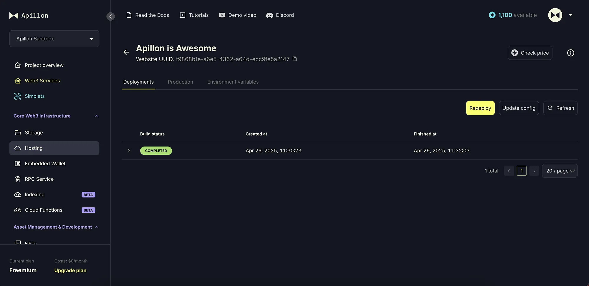Open the Apillon Sandbox project selector

tap(54, 39)
